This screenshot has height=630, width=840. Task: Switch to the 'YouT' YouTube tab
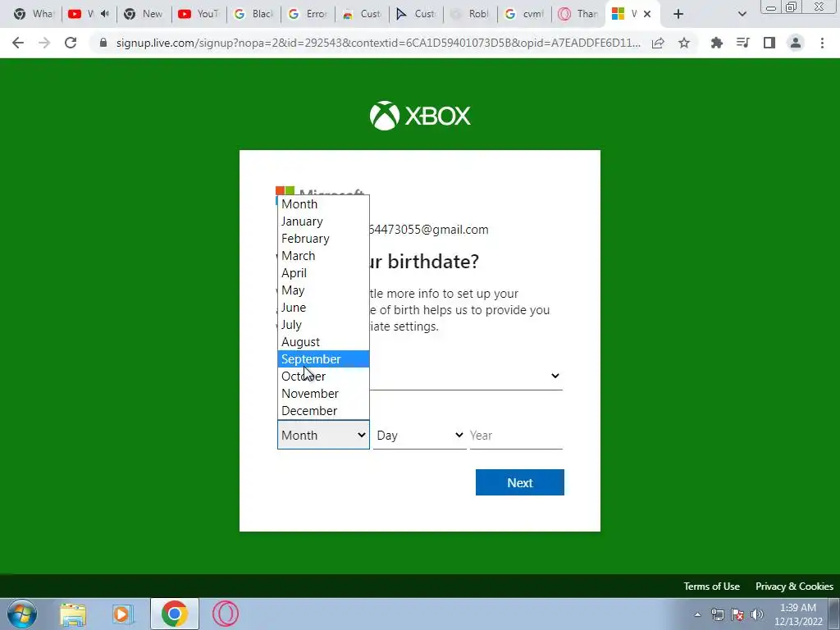(199, 14)
